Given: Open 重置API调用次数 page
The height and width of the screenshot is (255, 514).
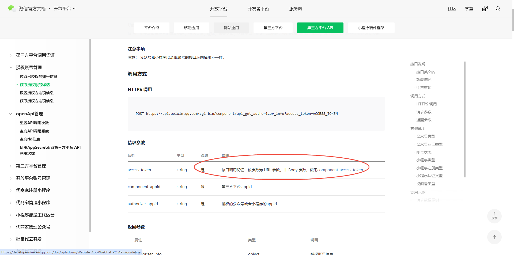Looking at the screenshot, I should pos(34,123).
